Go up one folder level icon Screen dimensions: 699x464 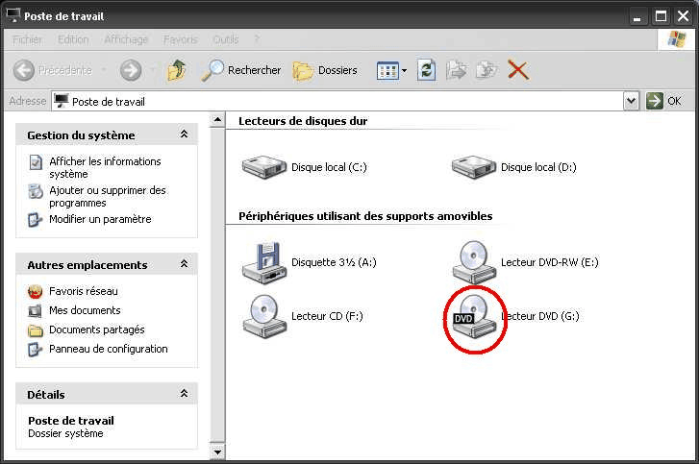(177, 70)
